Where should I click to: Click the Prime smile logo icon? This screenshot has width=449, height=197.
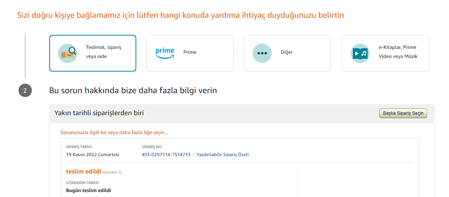tap(165, 53)
